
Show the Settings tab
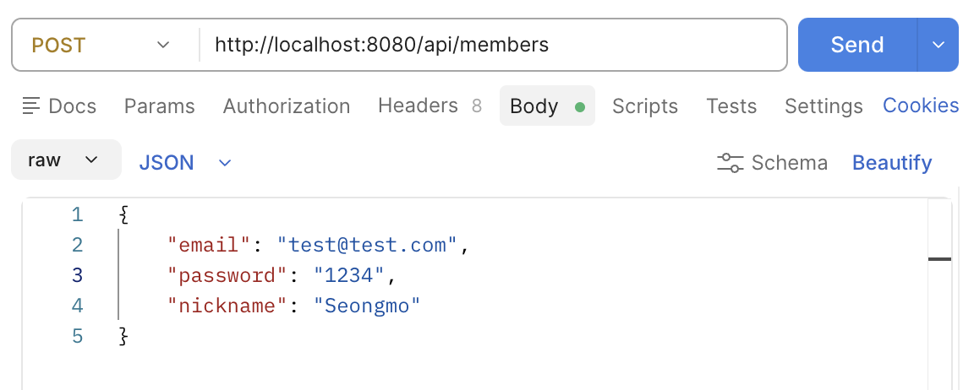click(823, 106)
